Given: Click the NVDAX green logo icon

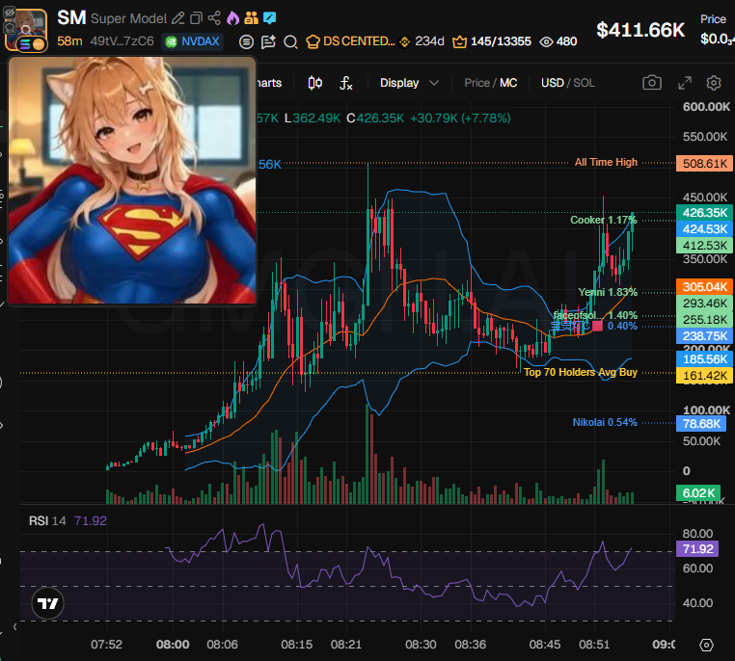Looking at the screenshot, I should point(171,42).
